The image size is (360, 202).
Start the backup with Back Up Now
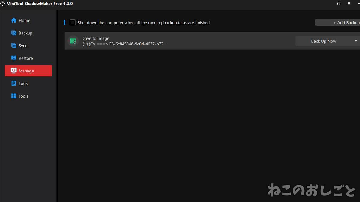coord(323,41)
